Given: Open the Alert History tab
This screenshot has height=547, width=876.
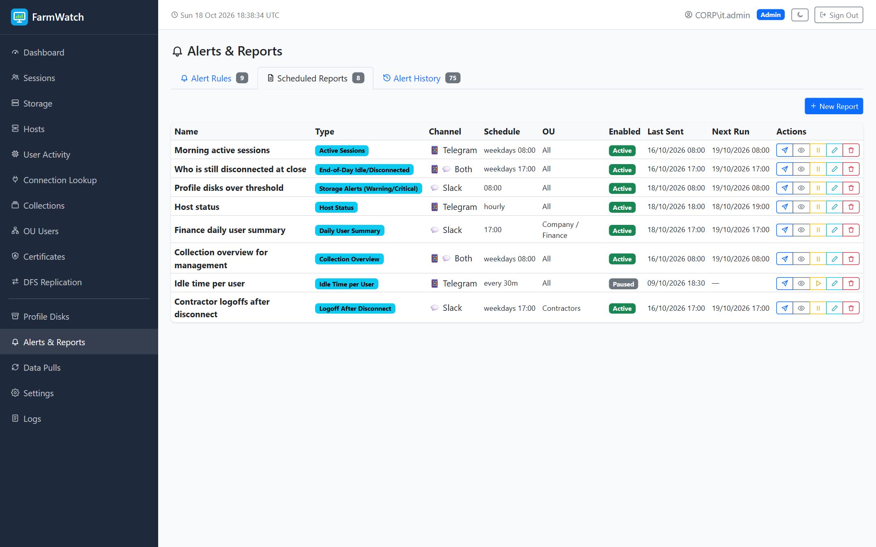Looking at the screenshot, I should (421, 78).
